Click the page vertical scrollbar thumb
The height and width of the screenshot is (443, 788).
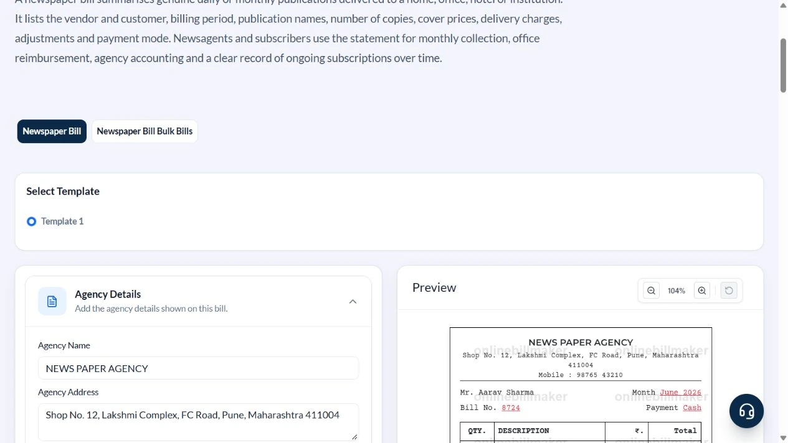pyautogui.click(x=783, y=65)
